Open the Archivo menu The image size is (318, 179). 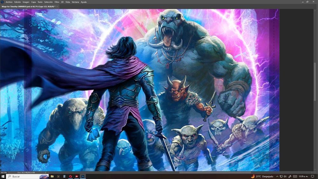click(x=9, y=2)
